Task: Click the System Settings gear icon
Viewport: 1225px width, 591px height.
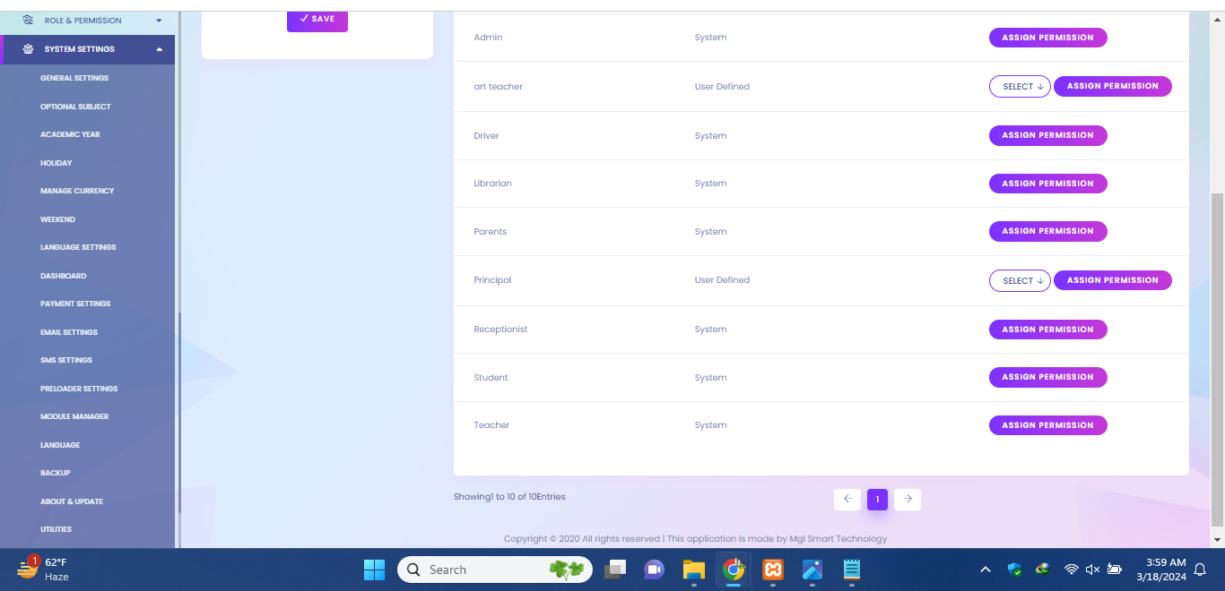Action: pyautogui.click(x=28, y=49)
